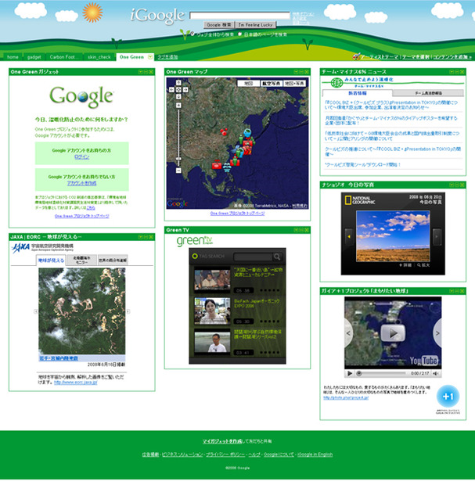The image size is (475, 485).
Task: Click the blue +1 badge icon
Action: 448,396
